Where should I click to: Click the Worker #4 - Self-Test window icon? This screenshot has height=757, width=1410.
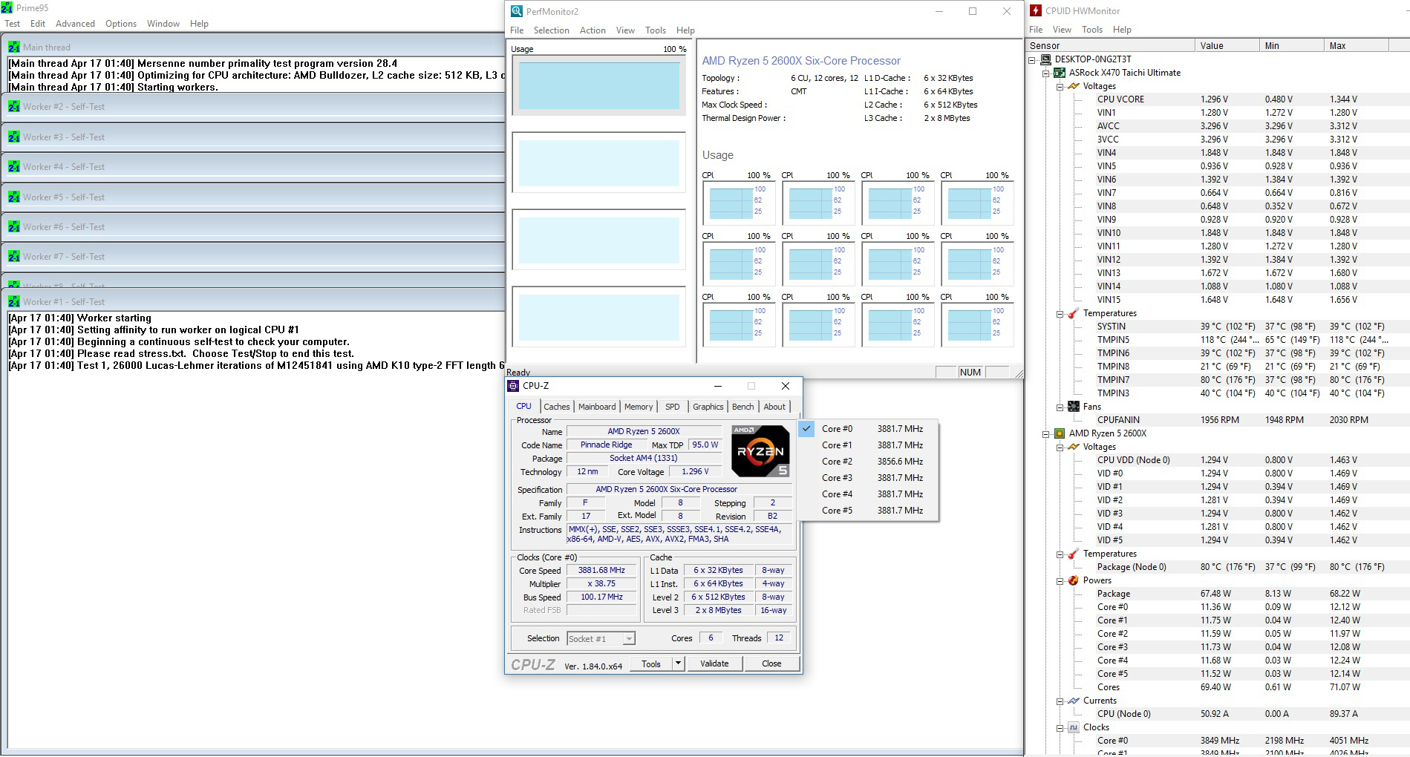[14, 166]
